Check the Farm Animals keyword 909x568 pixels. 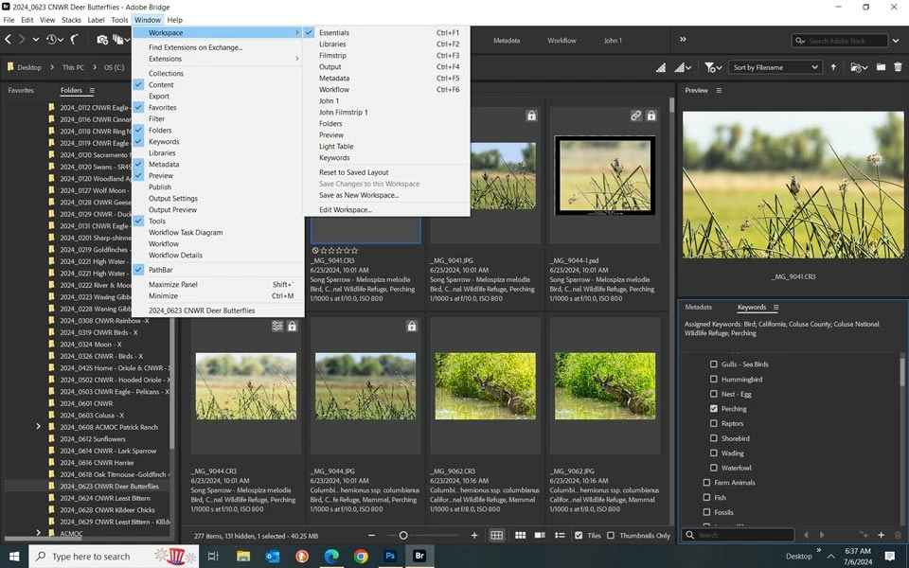click(x=706, y=482)
